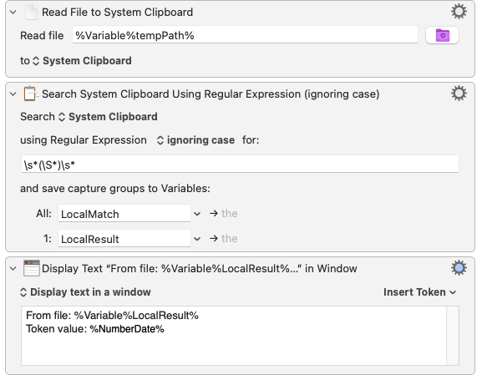Open the Insert Token menu
The height and width of the screenshot is (375, 482).
coord(419,292)
